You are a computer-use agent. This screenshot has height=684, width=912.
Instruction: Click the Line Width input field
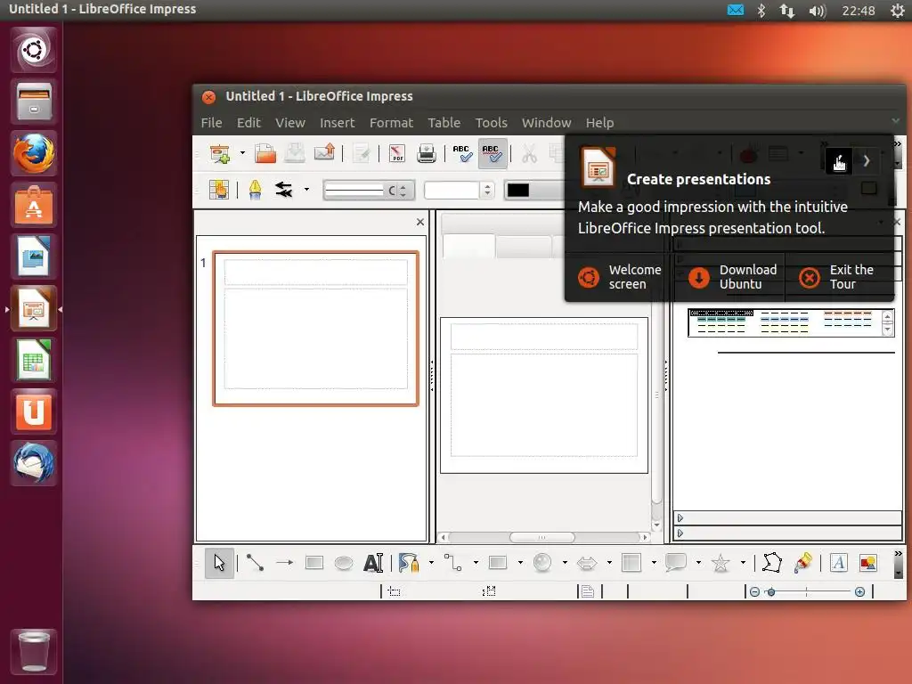(452, 191)
